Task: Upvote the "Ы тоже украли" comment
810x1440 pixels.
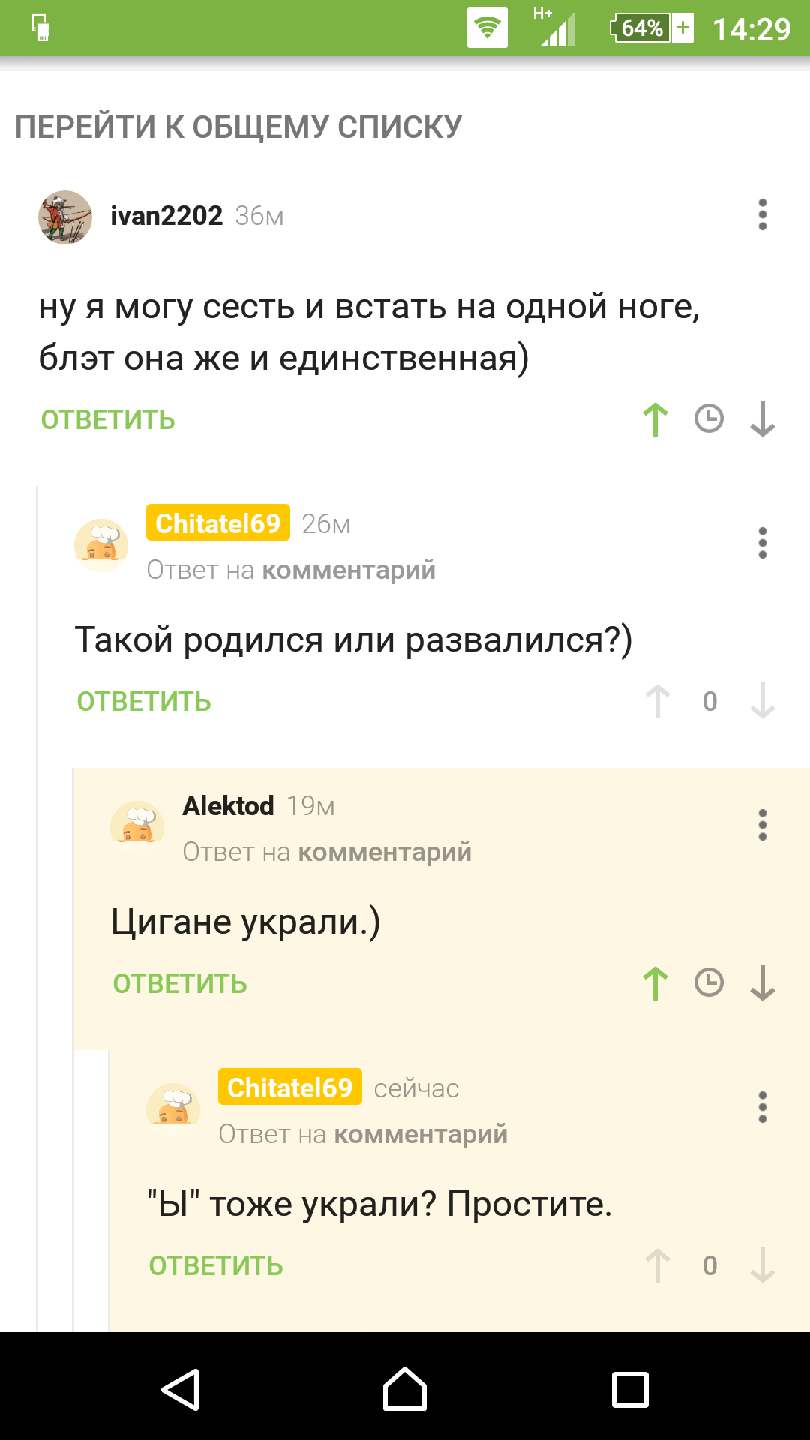Action: (x=658, y=1266)
